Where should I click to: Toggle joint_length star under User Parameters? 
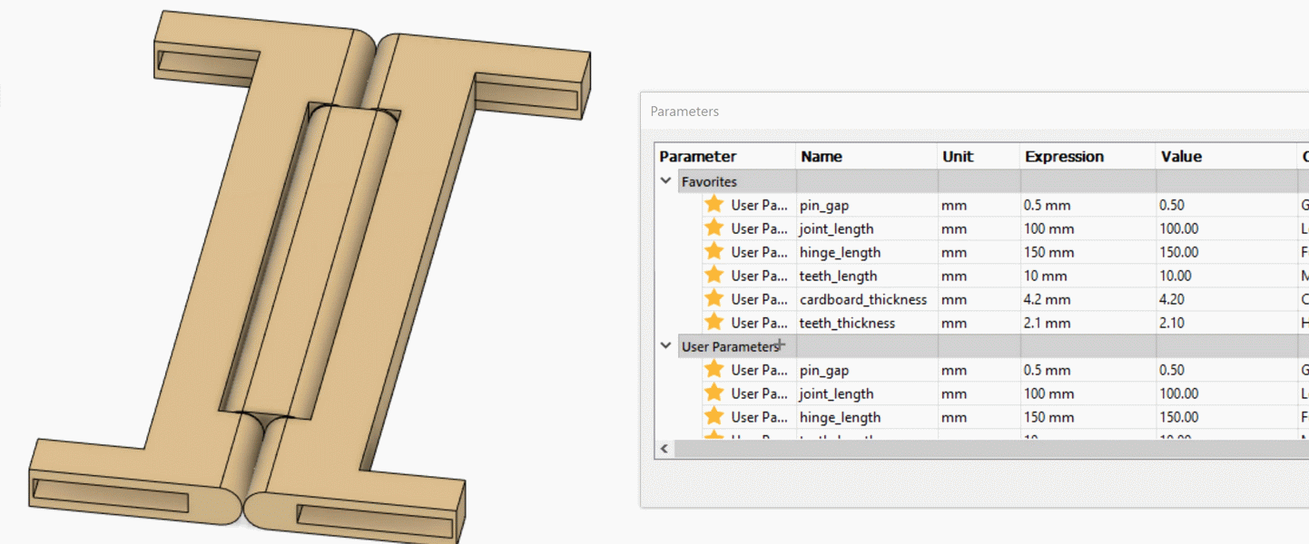point(714,393)
